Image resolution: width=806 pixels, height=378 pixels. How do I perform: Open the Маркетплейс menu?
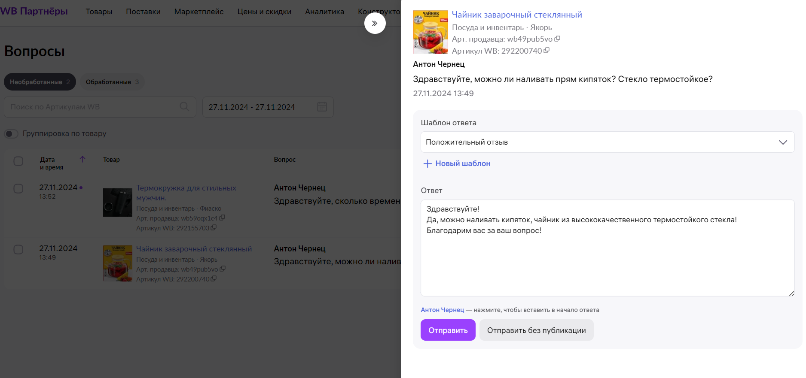click(199, 12)
